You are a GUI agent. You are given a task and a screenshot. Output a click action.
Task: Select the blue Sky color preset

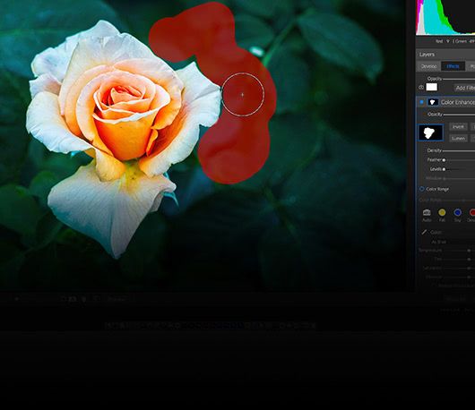(x=457, y=212)
